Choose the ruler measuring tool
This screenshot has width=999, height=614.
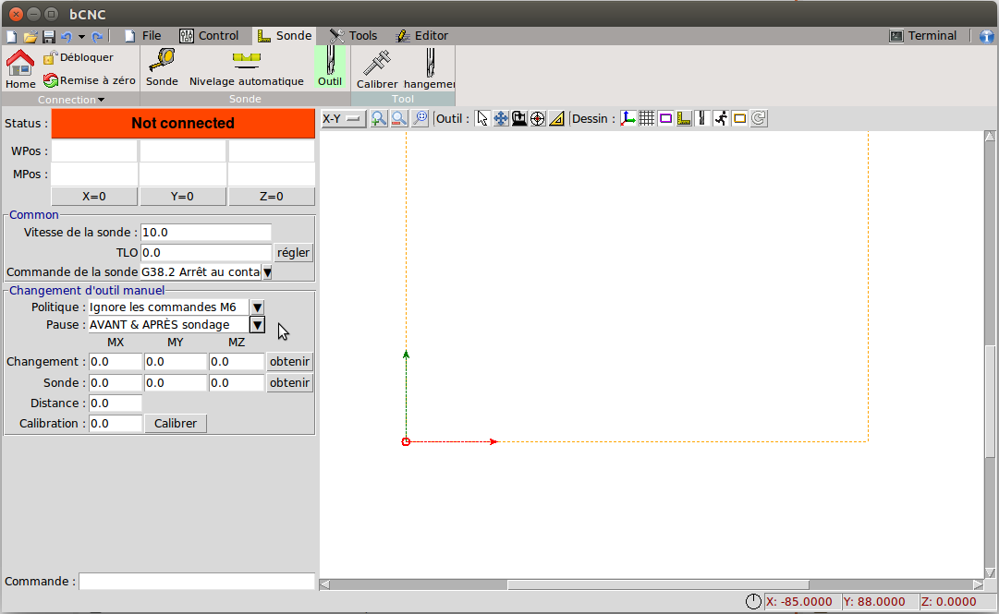point(556,118)
